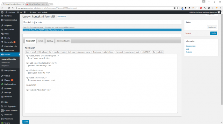Open Nástroje wrench icon in sidebar
Screen dimensions: 223x124
pos(2,92)
